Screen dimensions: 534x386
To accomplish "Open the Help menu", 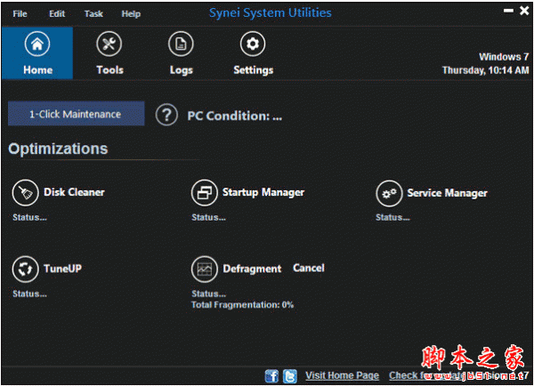I will point(131,14).
